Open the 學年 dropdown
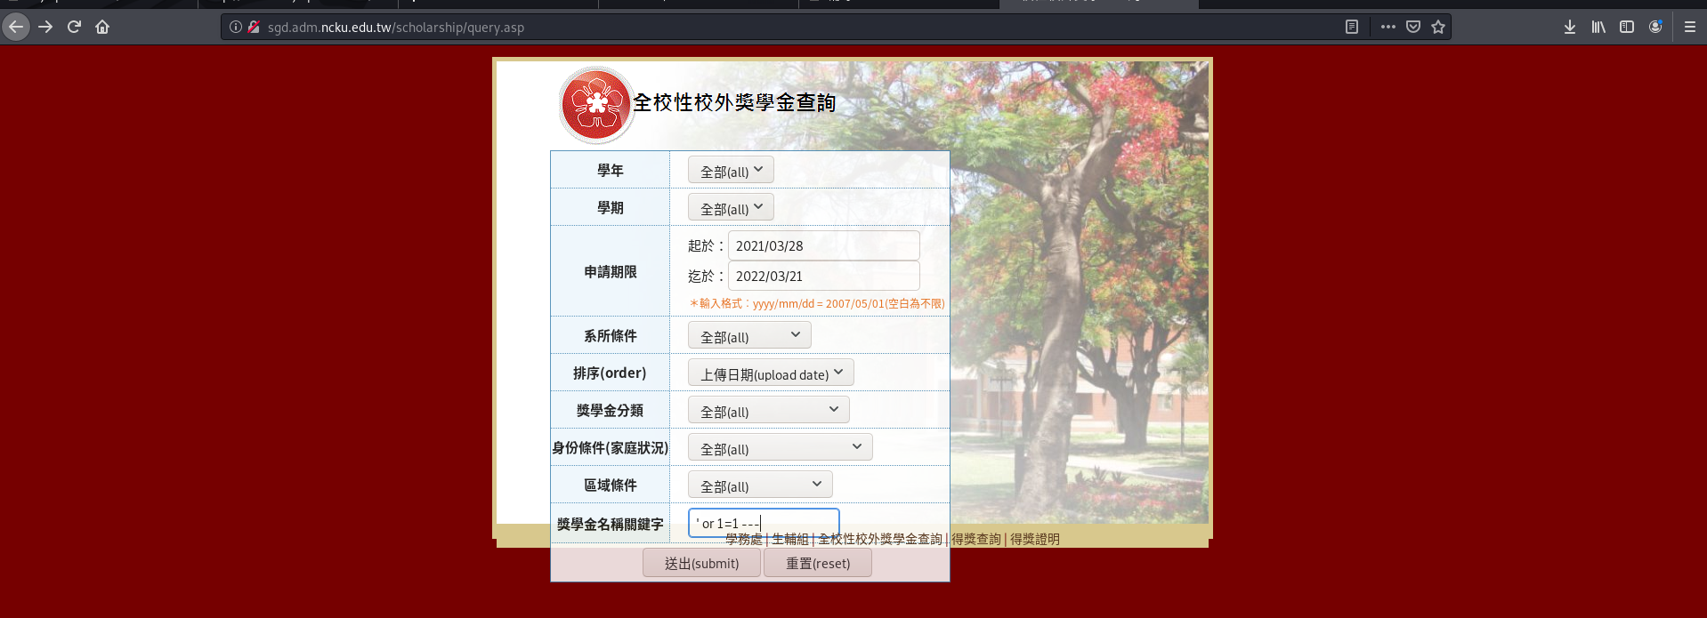This screenshot has width=1707, height=618. (731, 170)
